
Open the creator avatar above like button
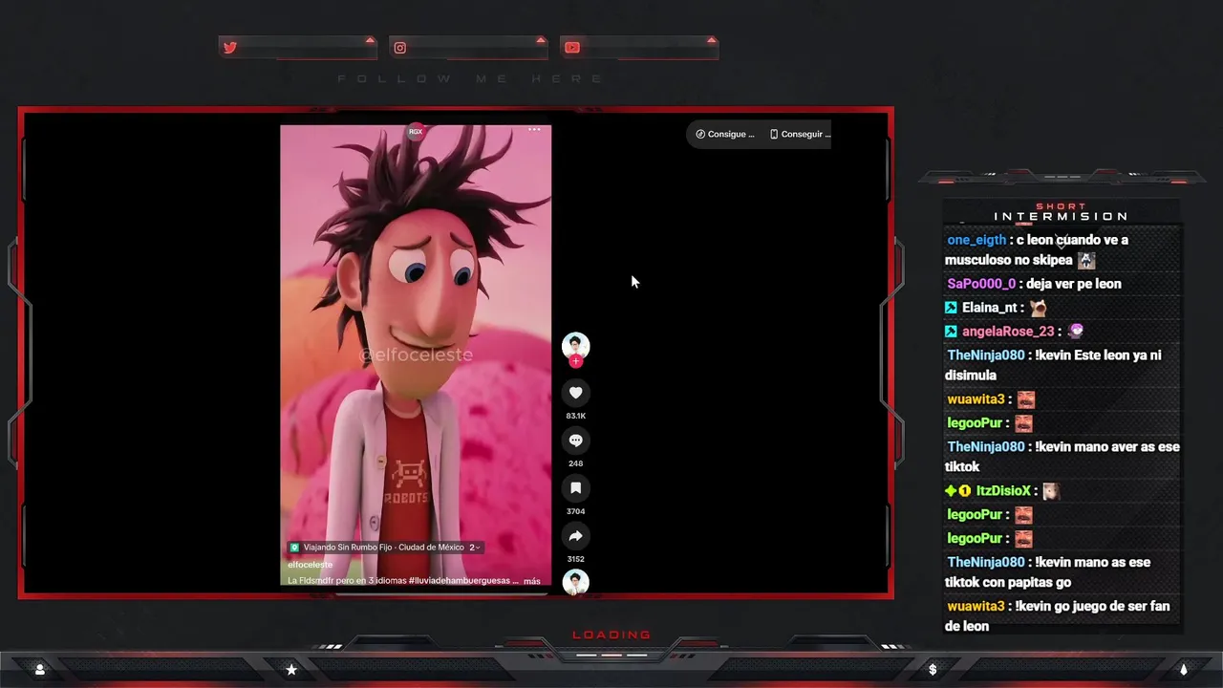pos(575,346)
